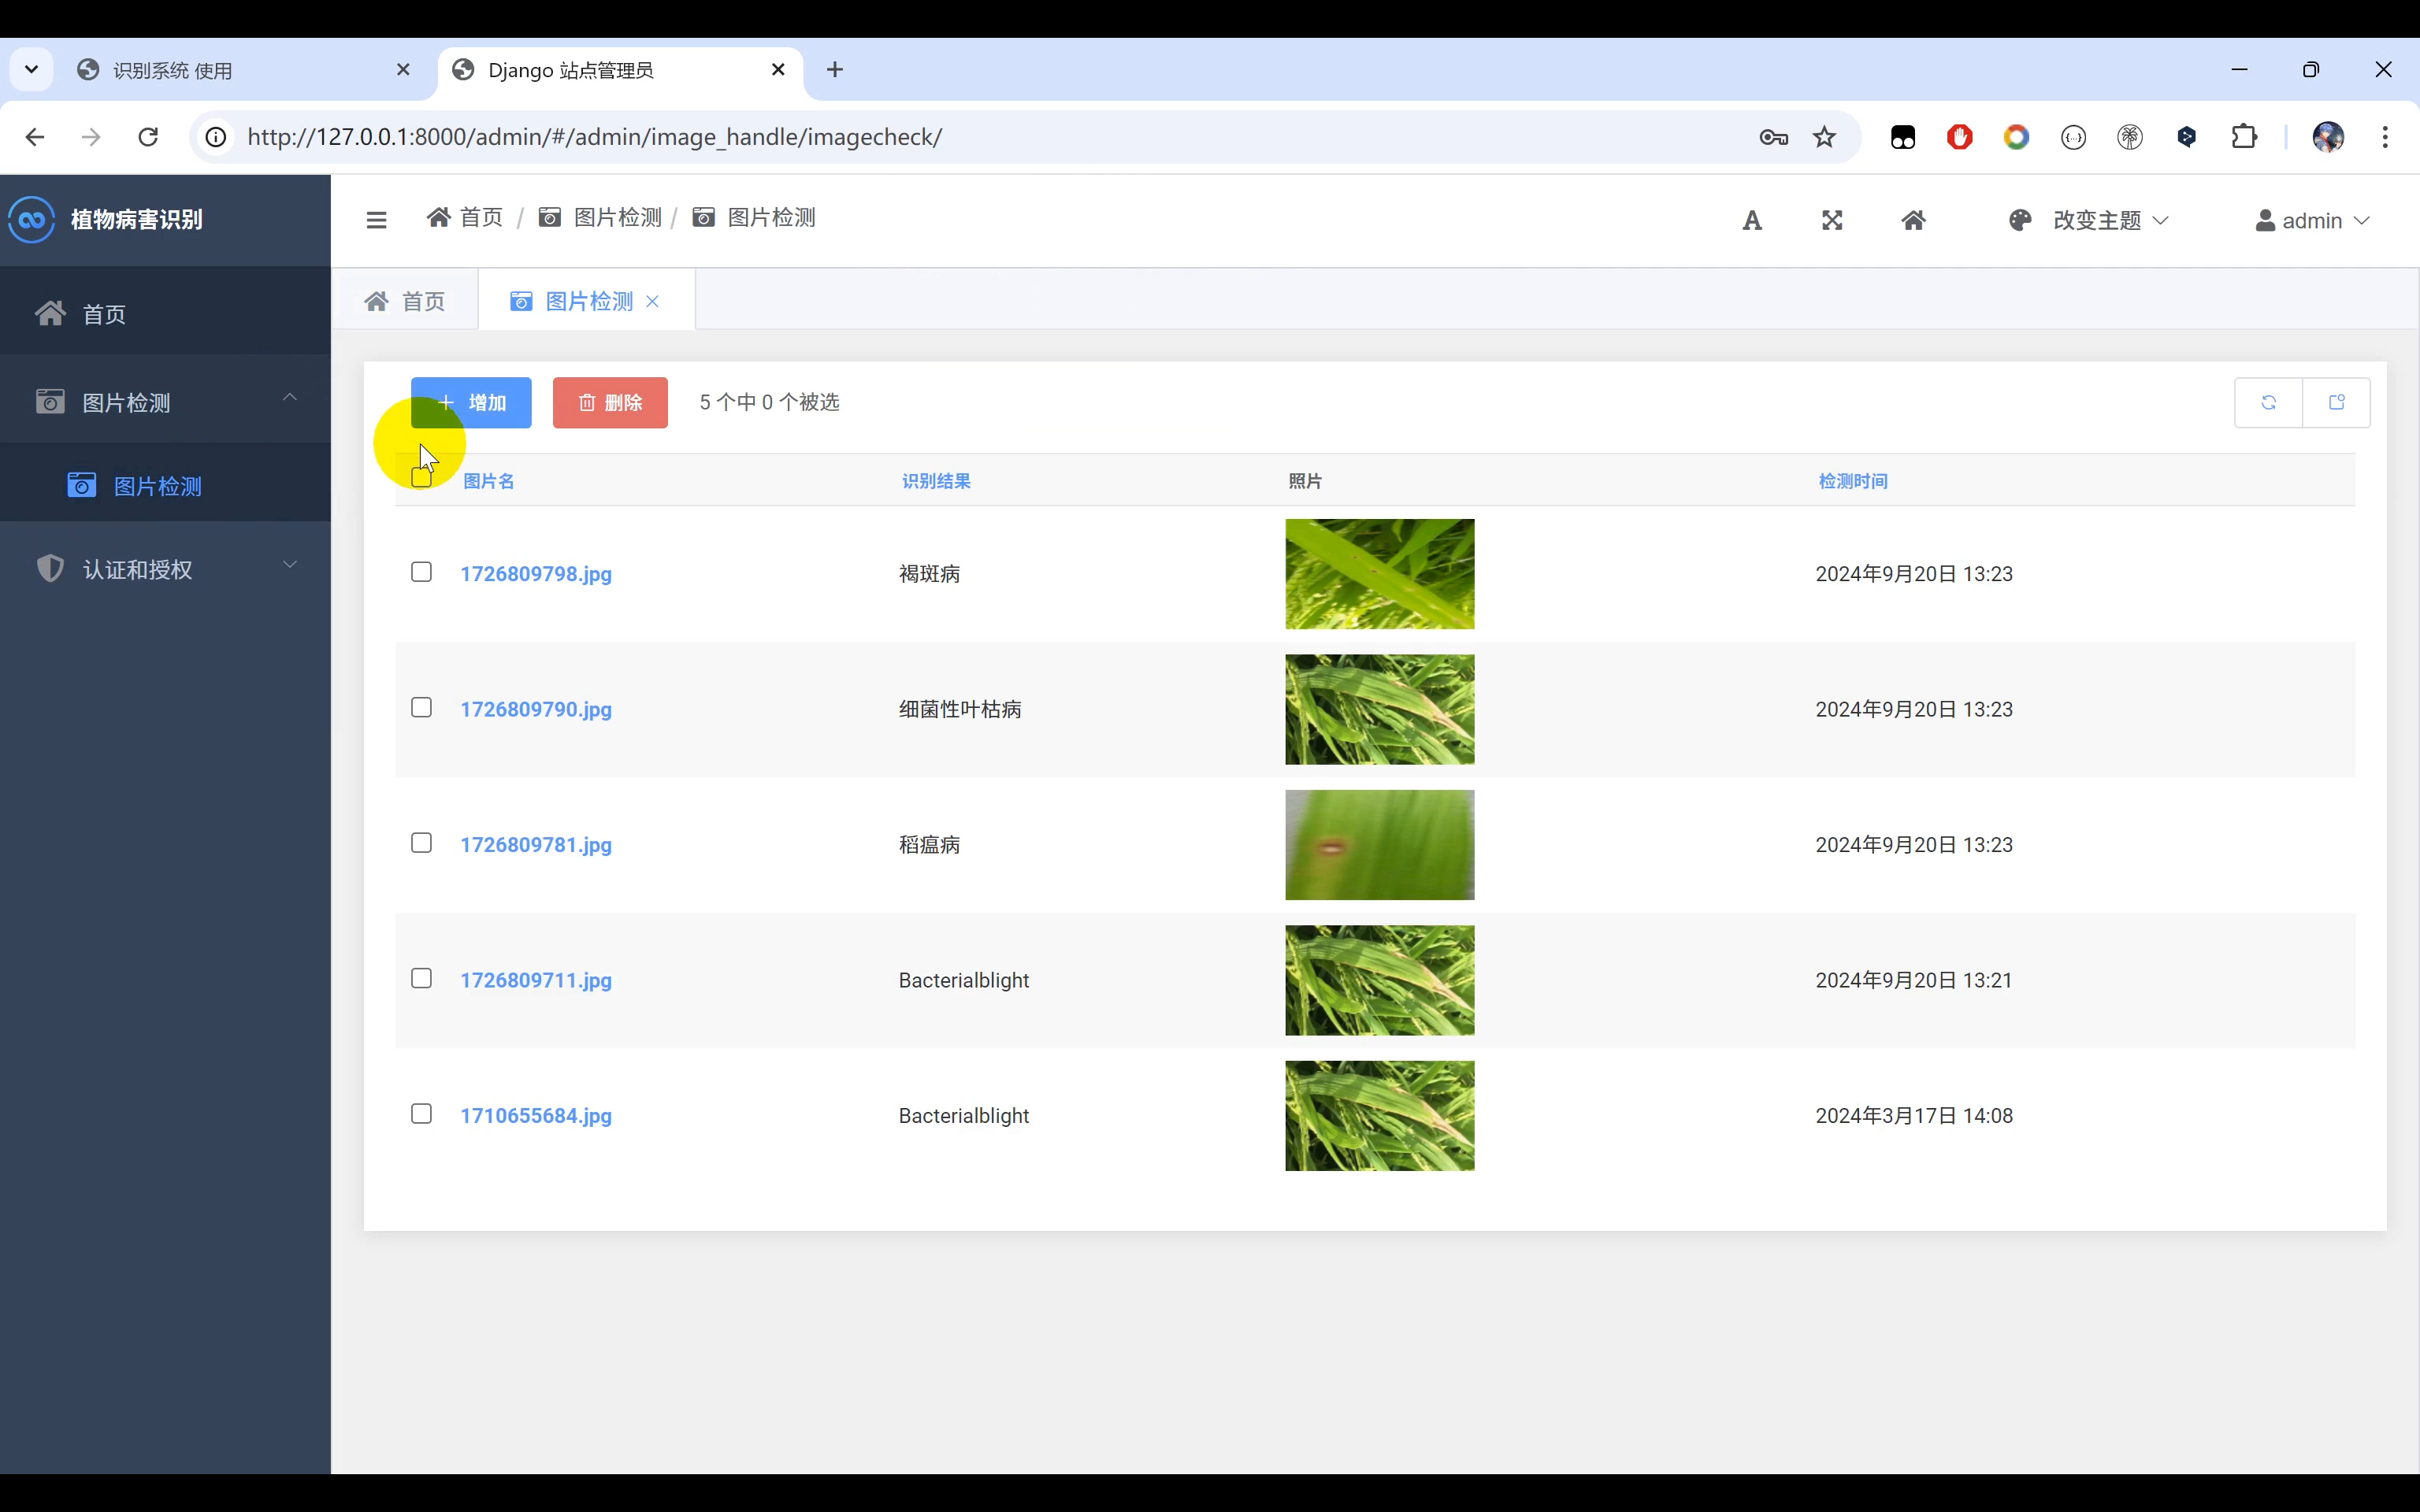Open the 1726809781.jpg link
The width and height of the screenshot is (2420, 1512).
536,845
